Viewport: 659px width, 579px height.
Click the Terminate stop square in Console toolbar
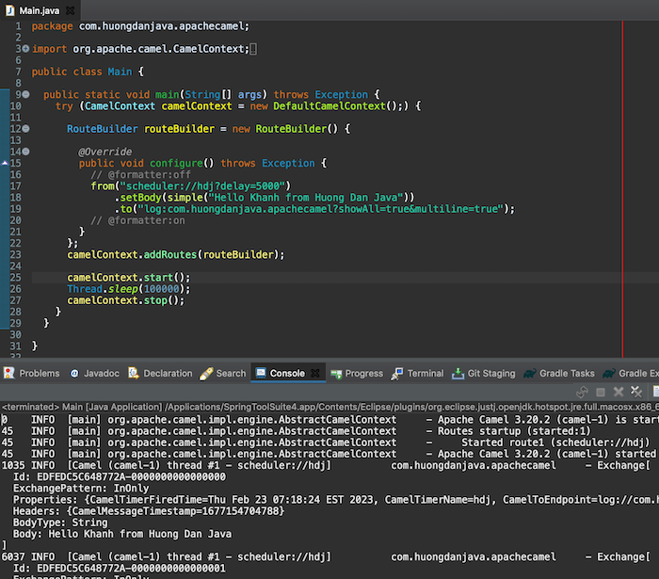(x=601, y=392)
